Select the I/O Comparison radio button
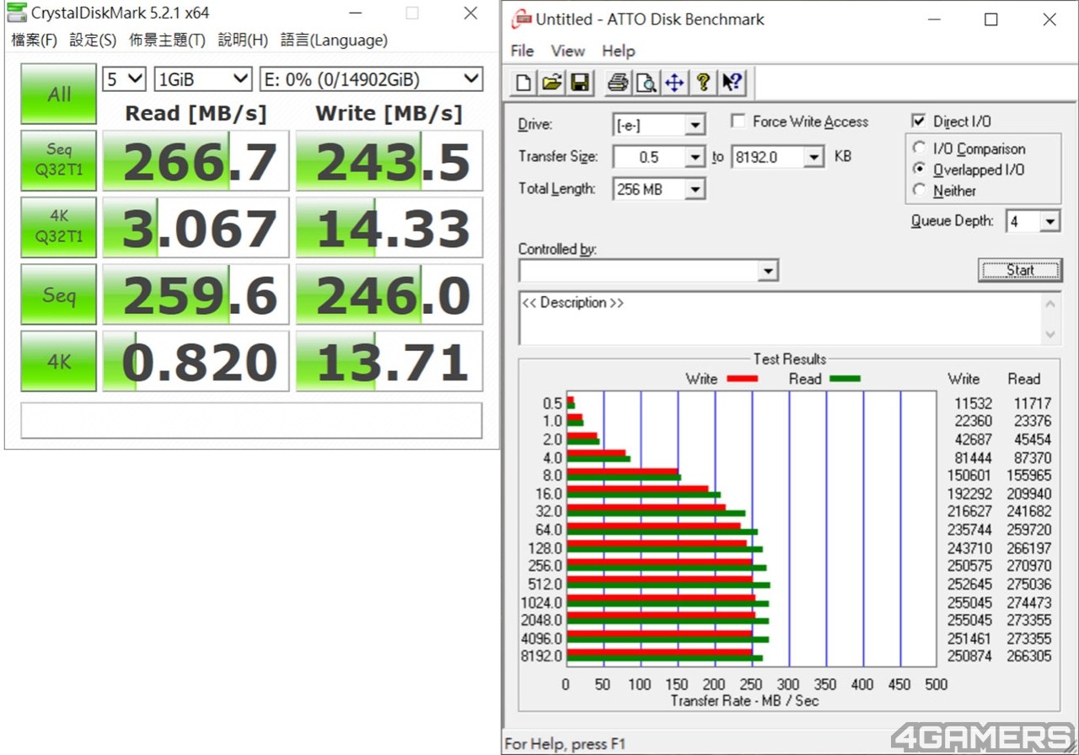 click(920, 148)
